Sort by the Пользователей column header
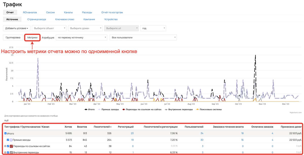The image size is (304, 155). click(x=194, y=127)
